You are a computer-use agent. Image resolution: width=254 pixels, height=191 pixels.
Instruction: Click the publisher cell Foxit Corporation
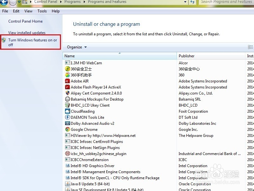tap(193, 111)
